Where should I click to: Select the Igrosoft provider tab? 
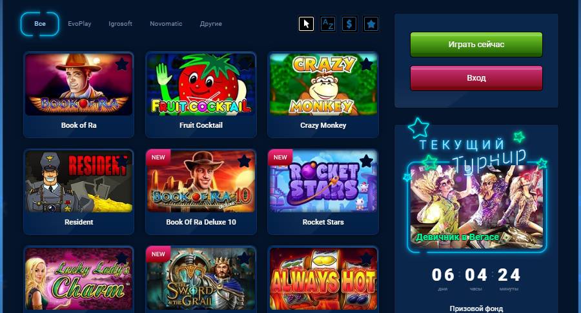(120, 24)
